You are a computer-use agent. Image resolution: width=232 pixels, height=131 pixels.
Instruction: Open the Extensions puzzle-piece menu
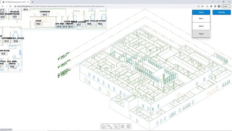tap(211, 7)
